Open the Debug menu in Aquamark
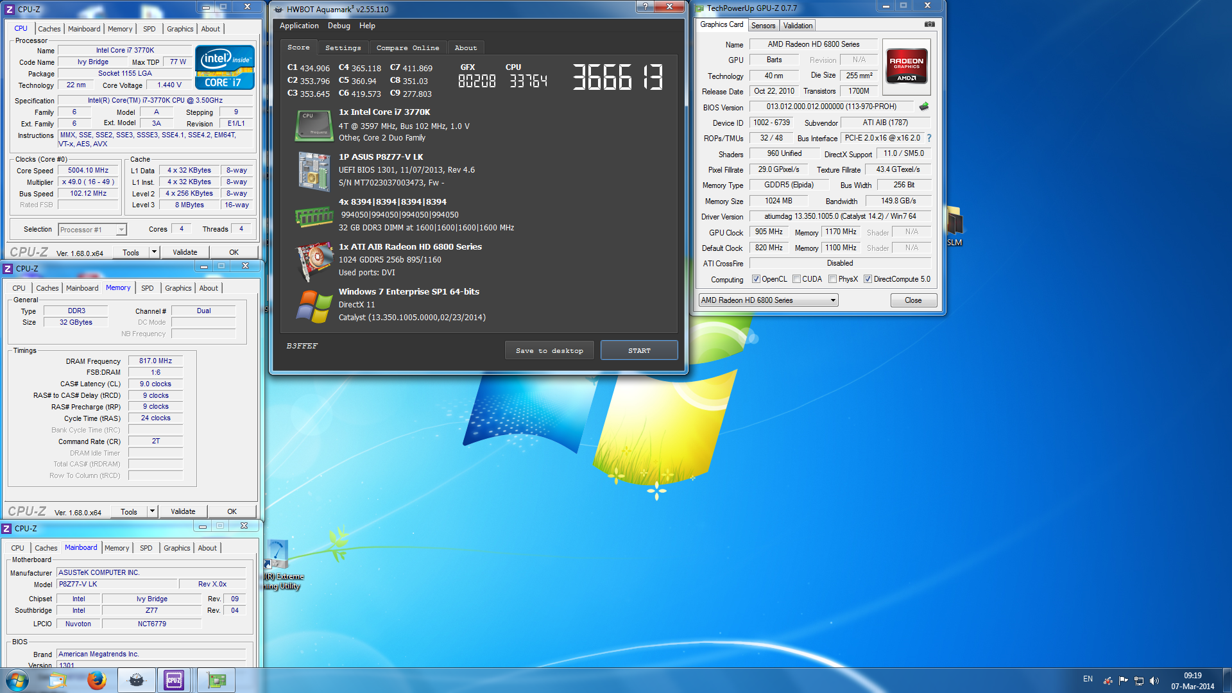Screen dimensions: 1232x693 point(339,26)
